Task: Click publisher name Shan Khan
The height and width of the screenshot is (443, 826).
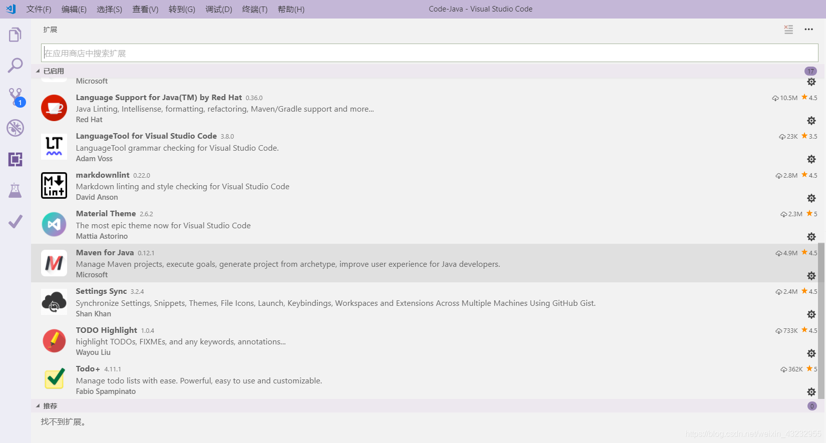Action: pyautogui.click(x=94, y=314)
